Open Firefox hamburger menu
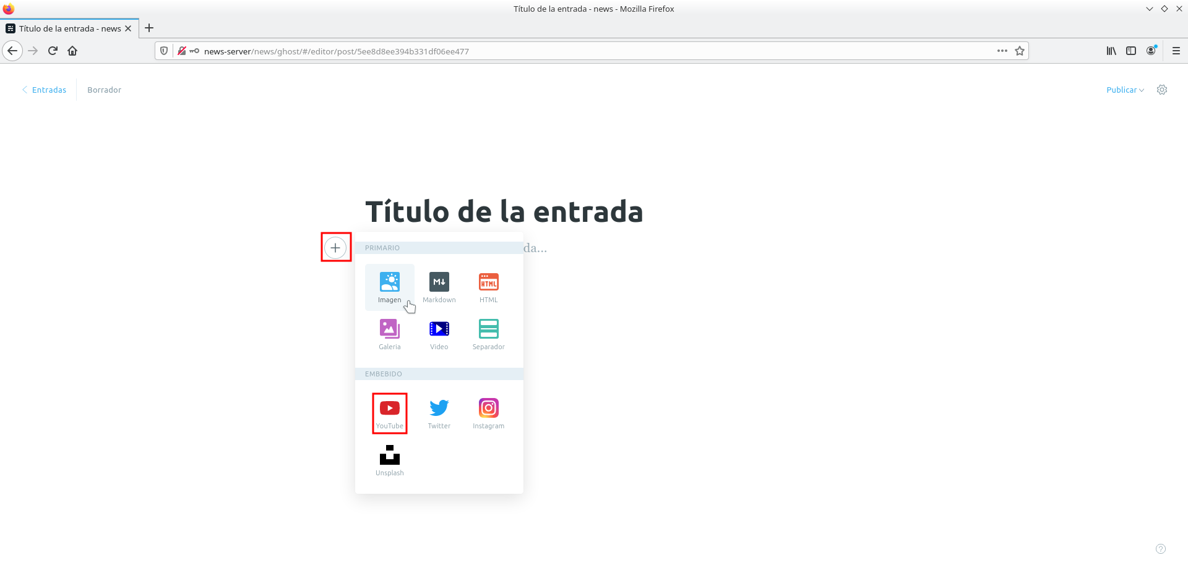The image size is (1188, 576). coord(1176,51)
